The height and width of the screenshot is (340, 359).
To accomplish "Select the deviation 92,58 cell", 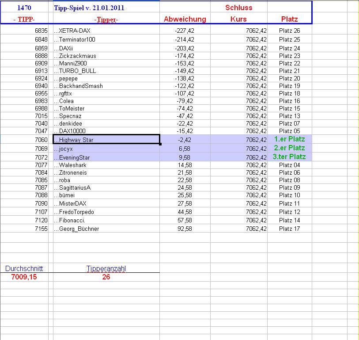I will pos(185,229).
